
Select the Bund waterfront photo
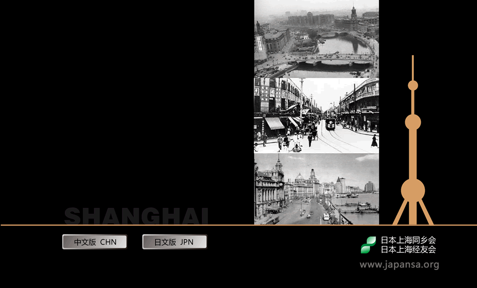pyautogui.click(x=316, y=189)
